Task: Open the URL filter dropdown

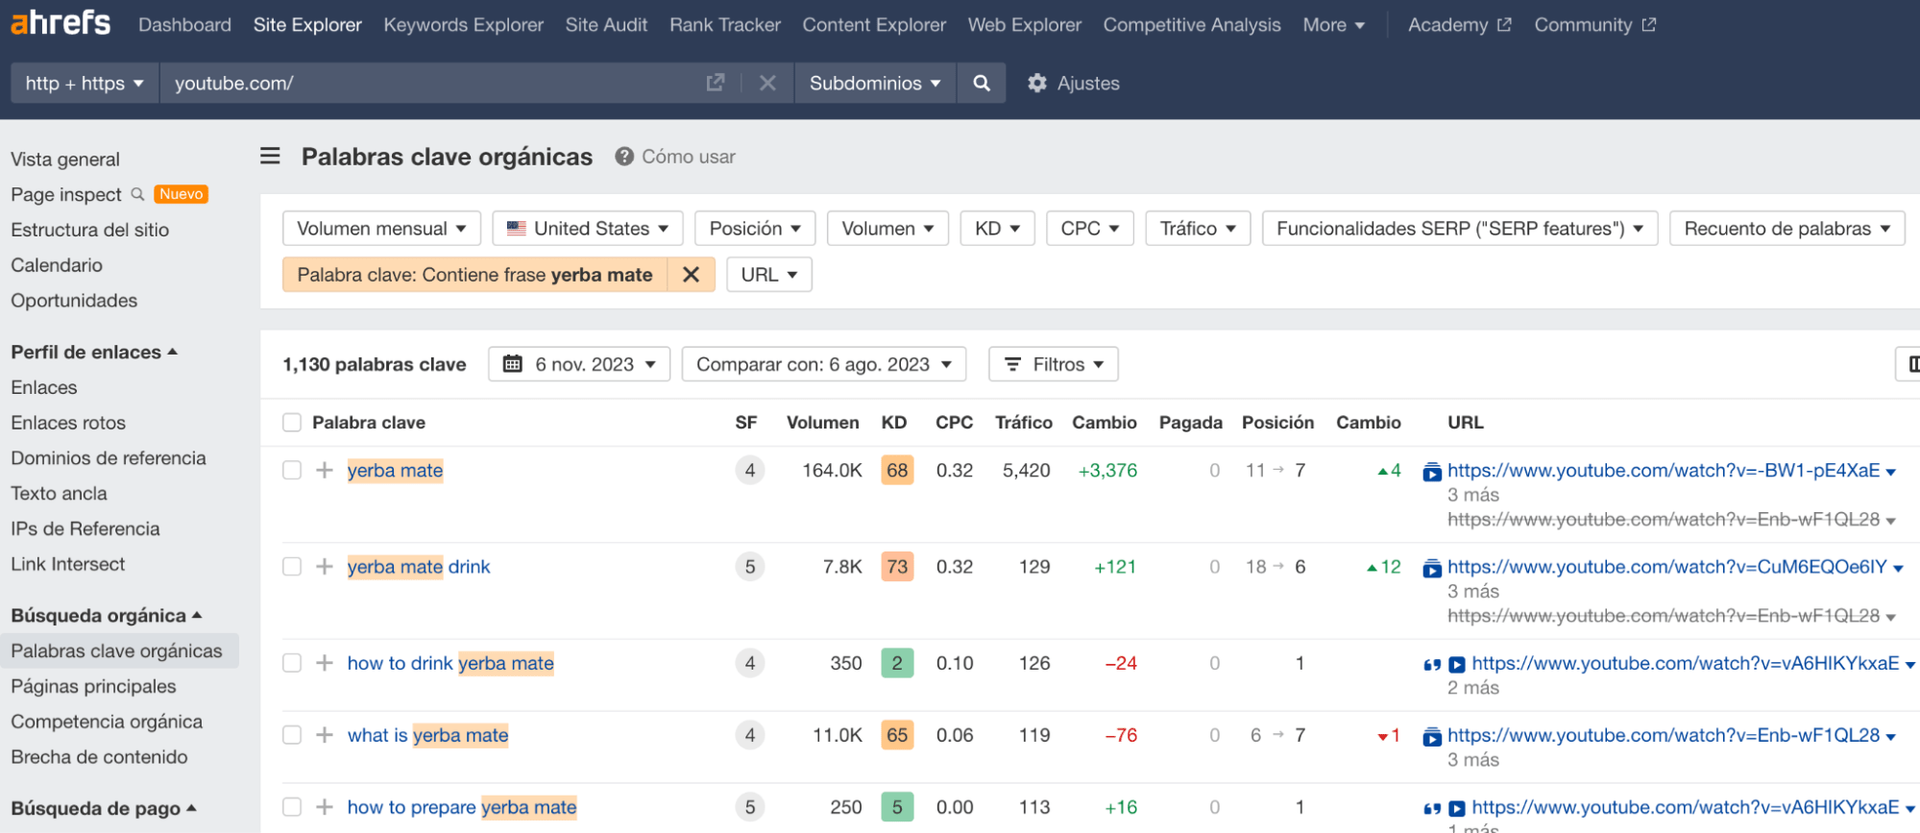Action: [x=769, y=275]
